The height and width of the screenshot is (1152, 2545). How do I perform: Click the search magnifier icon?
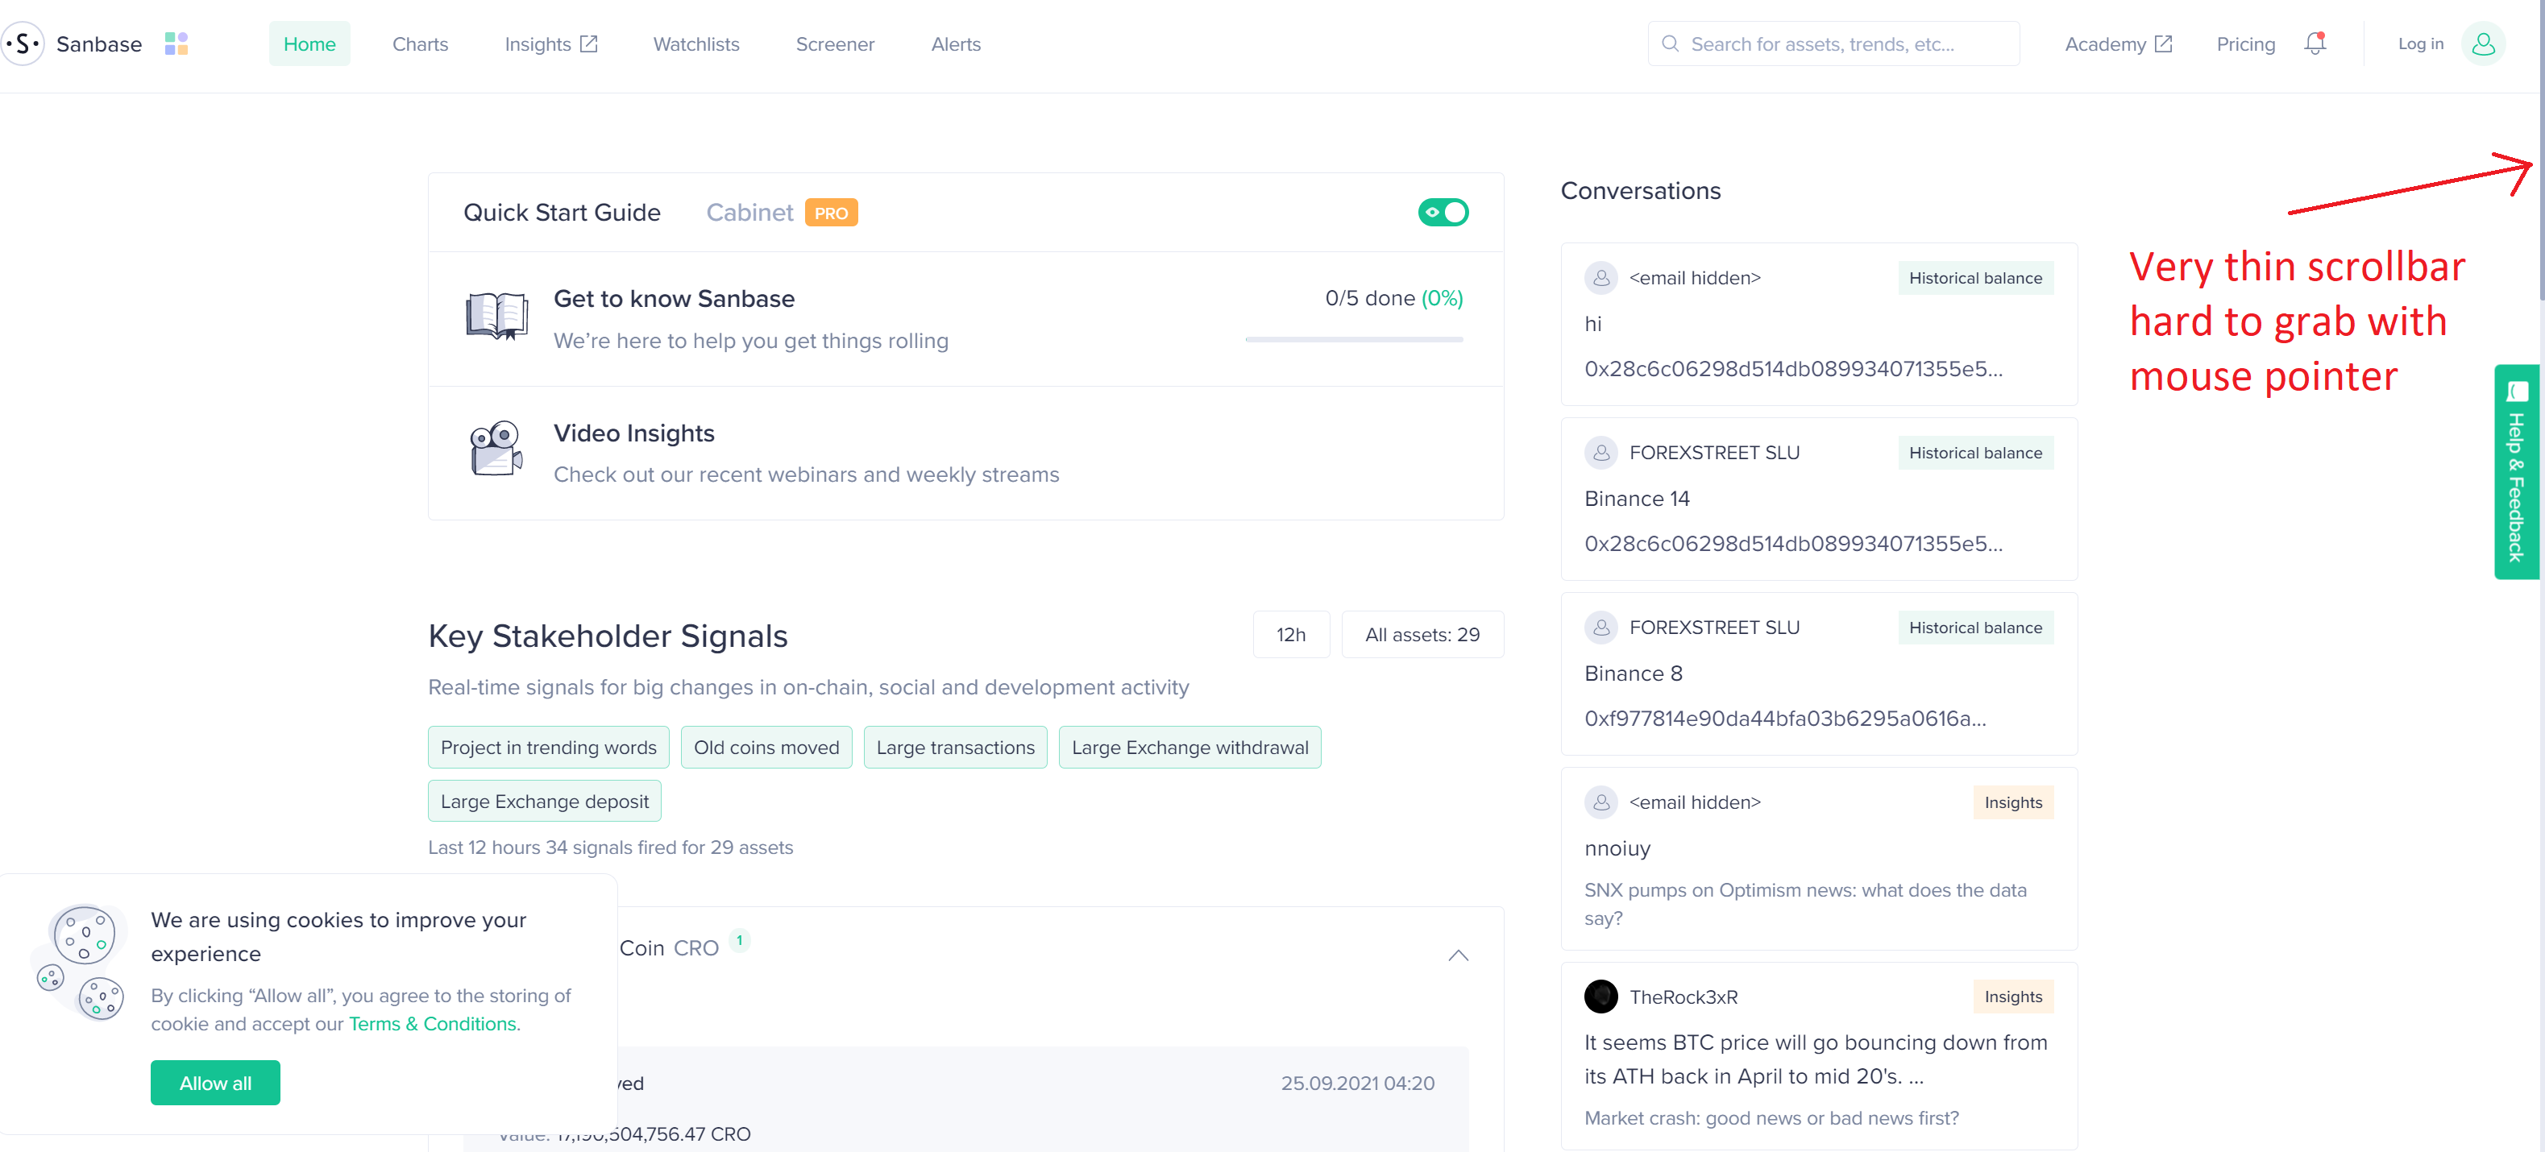1670,44
